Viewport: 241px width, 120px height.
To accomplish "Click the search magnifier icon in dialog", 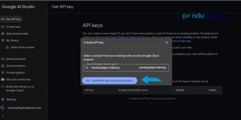I will tap(87, 68).
